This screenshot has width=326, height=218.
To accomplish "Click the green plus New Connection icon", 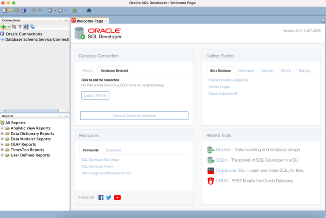I will click(x=3, y=27).
